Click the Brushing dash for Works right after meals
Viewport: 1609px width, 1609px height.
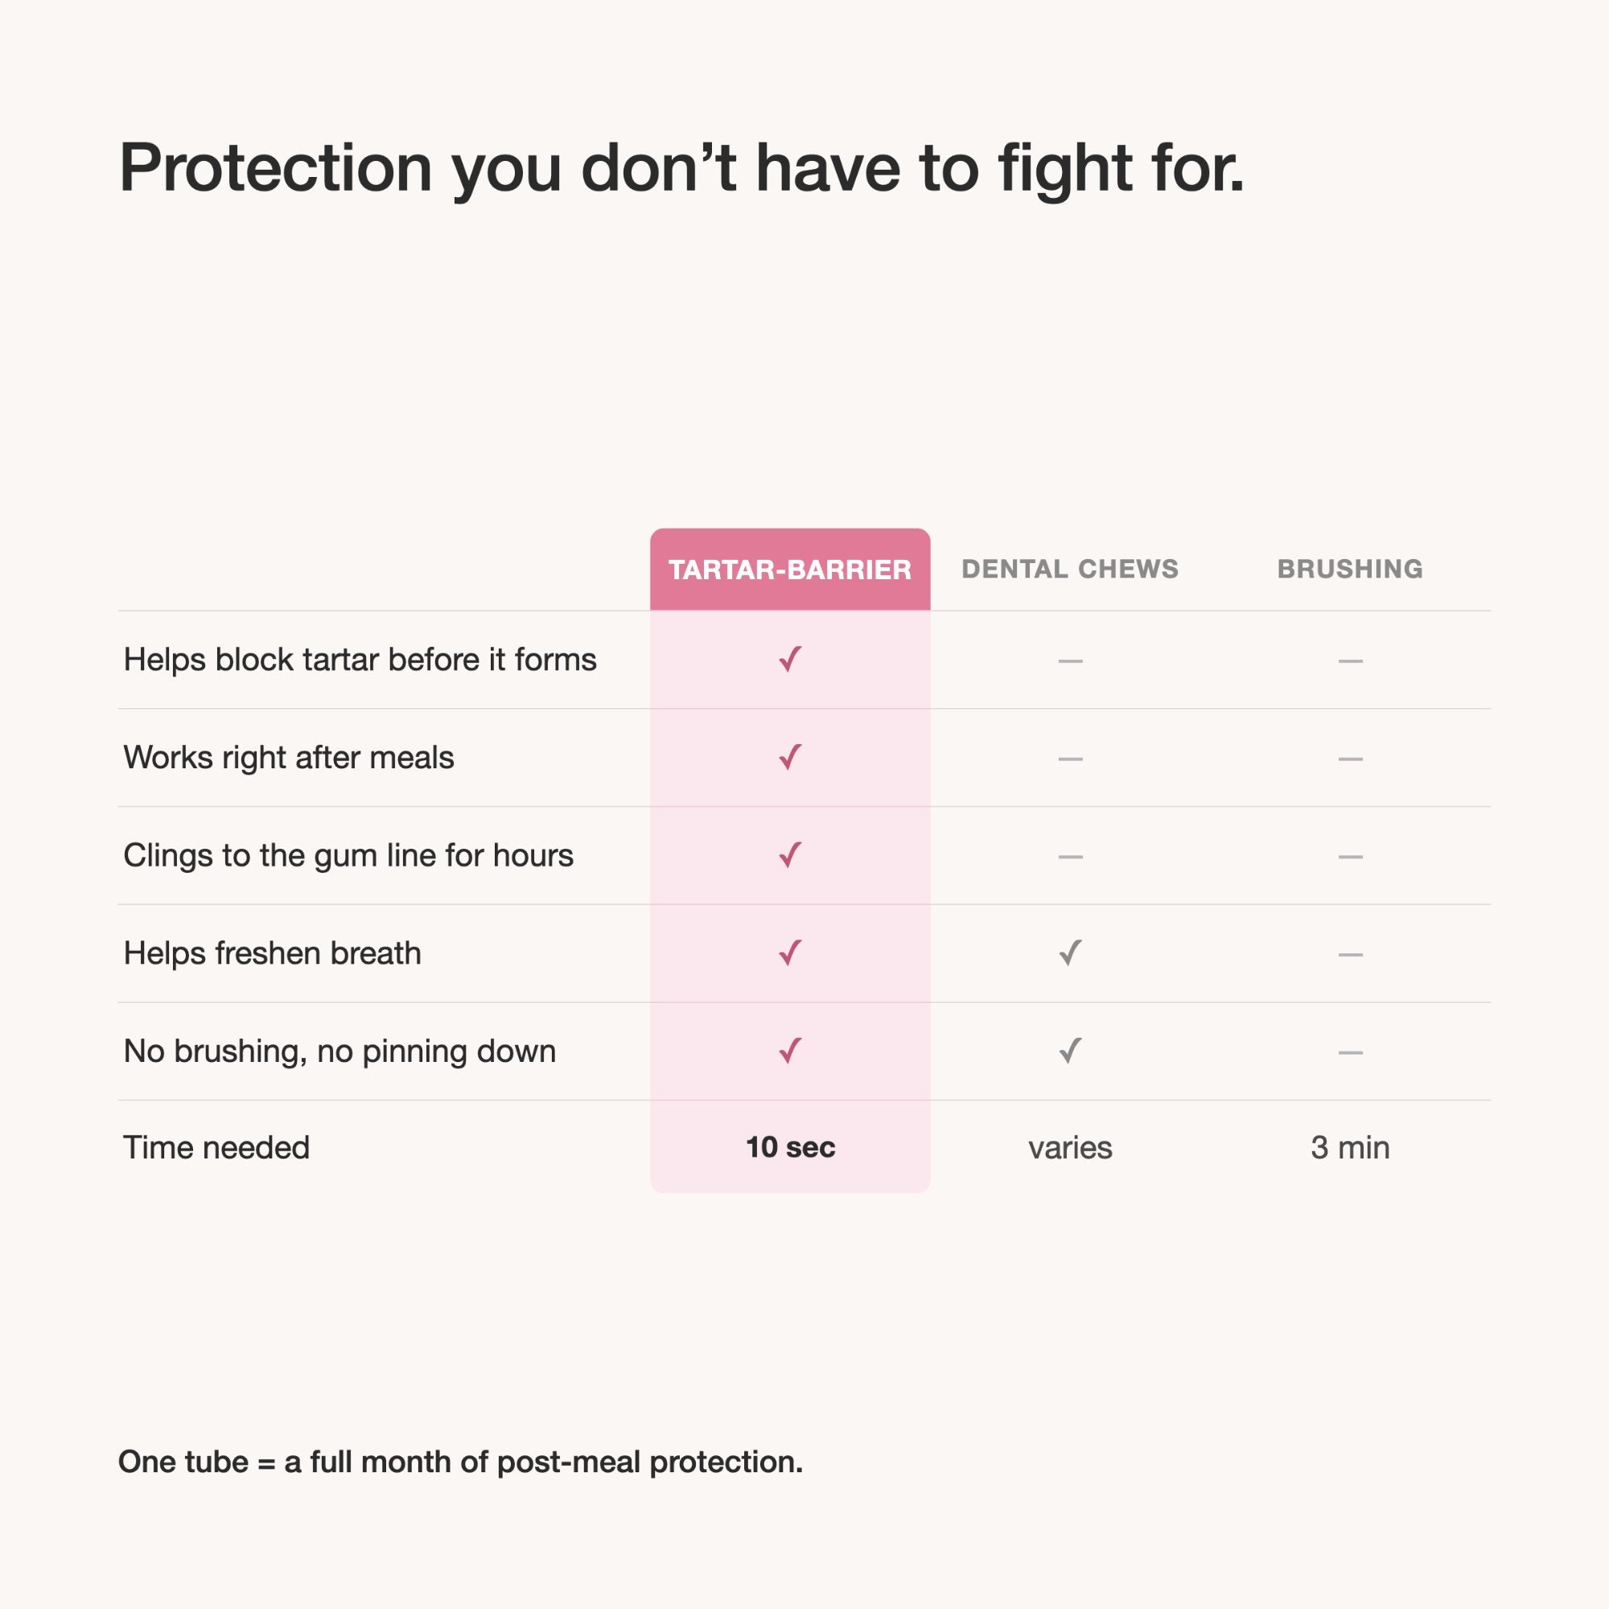coord(1350,759)
